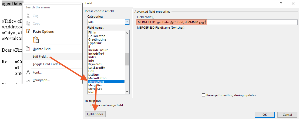Image resolution: width=299 pixels, height=119 pixels.
Task: Confirm with the OK button
Action: click(x=265, y=115)
